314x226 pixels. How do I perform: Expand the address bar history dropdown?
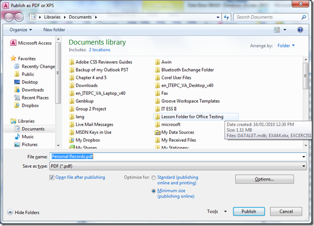pyautogui.click(x=218, y=18)
